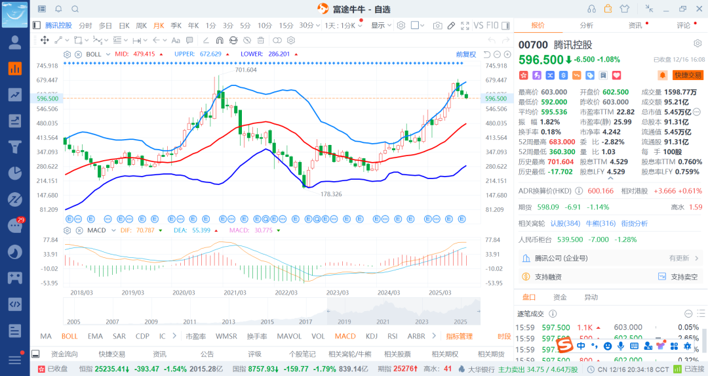The image size is (708, 376).
Task: Enable the VOL indicator
Action: point(318,336)
